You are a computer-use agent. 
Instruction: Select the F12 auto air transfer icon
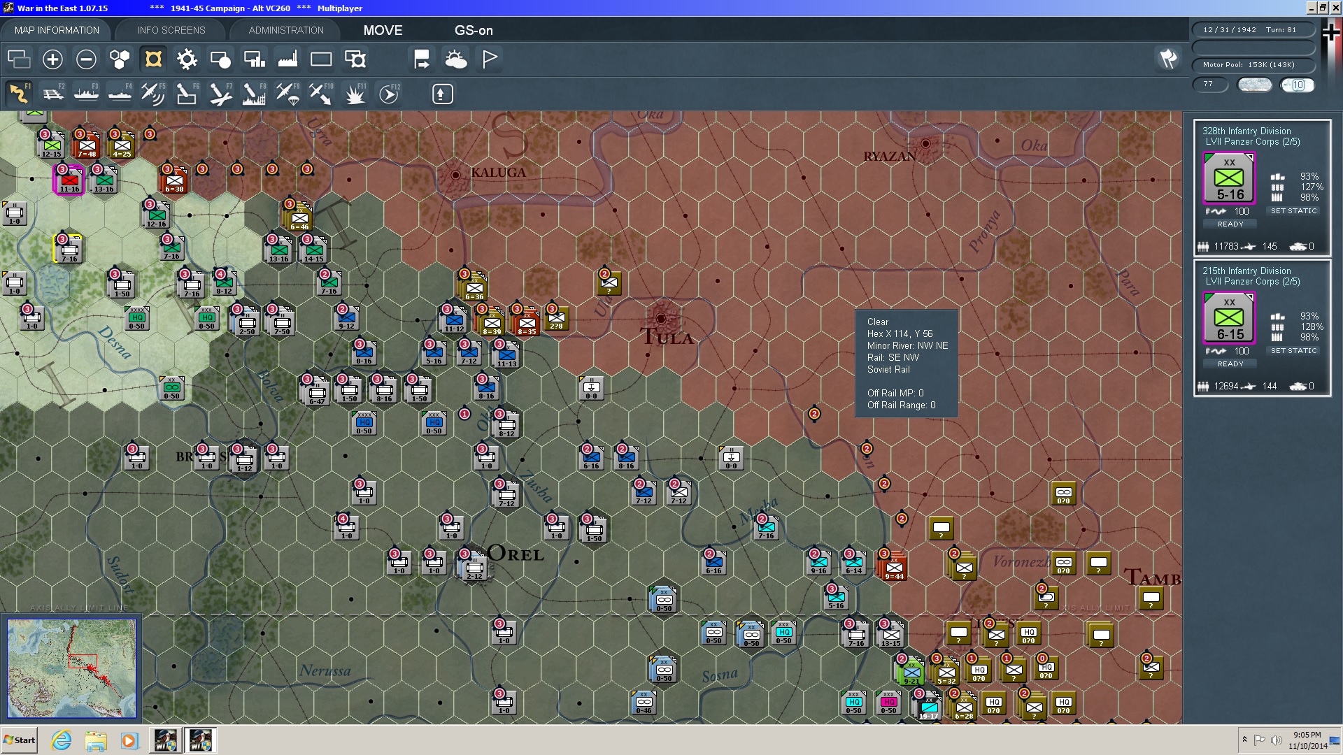tap(389, 94)
